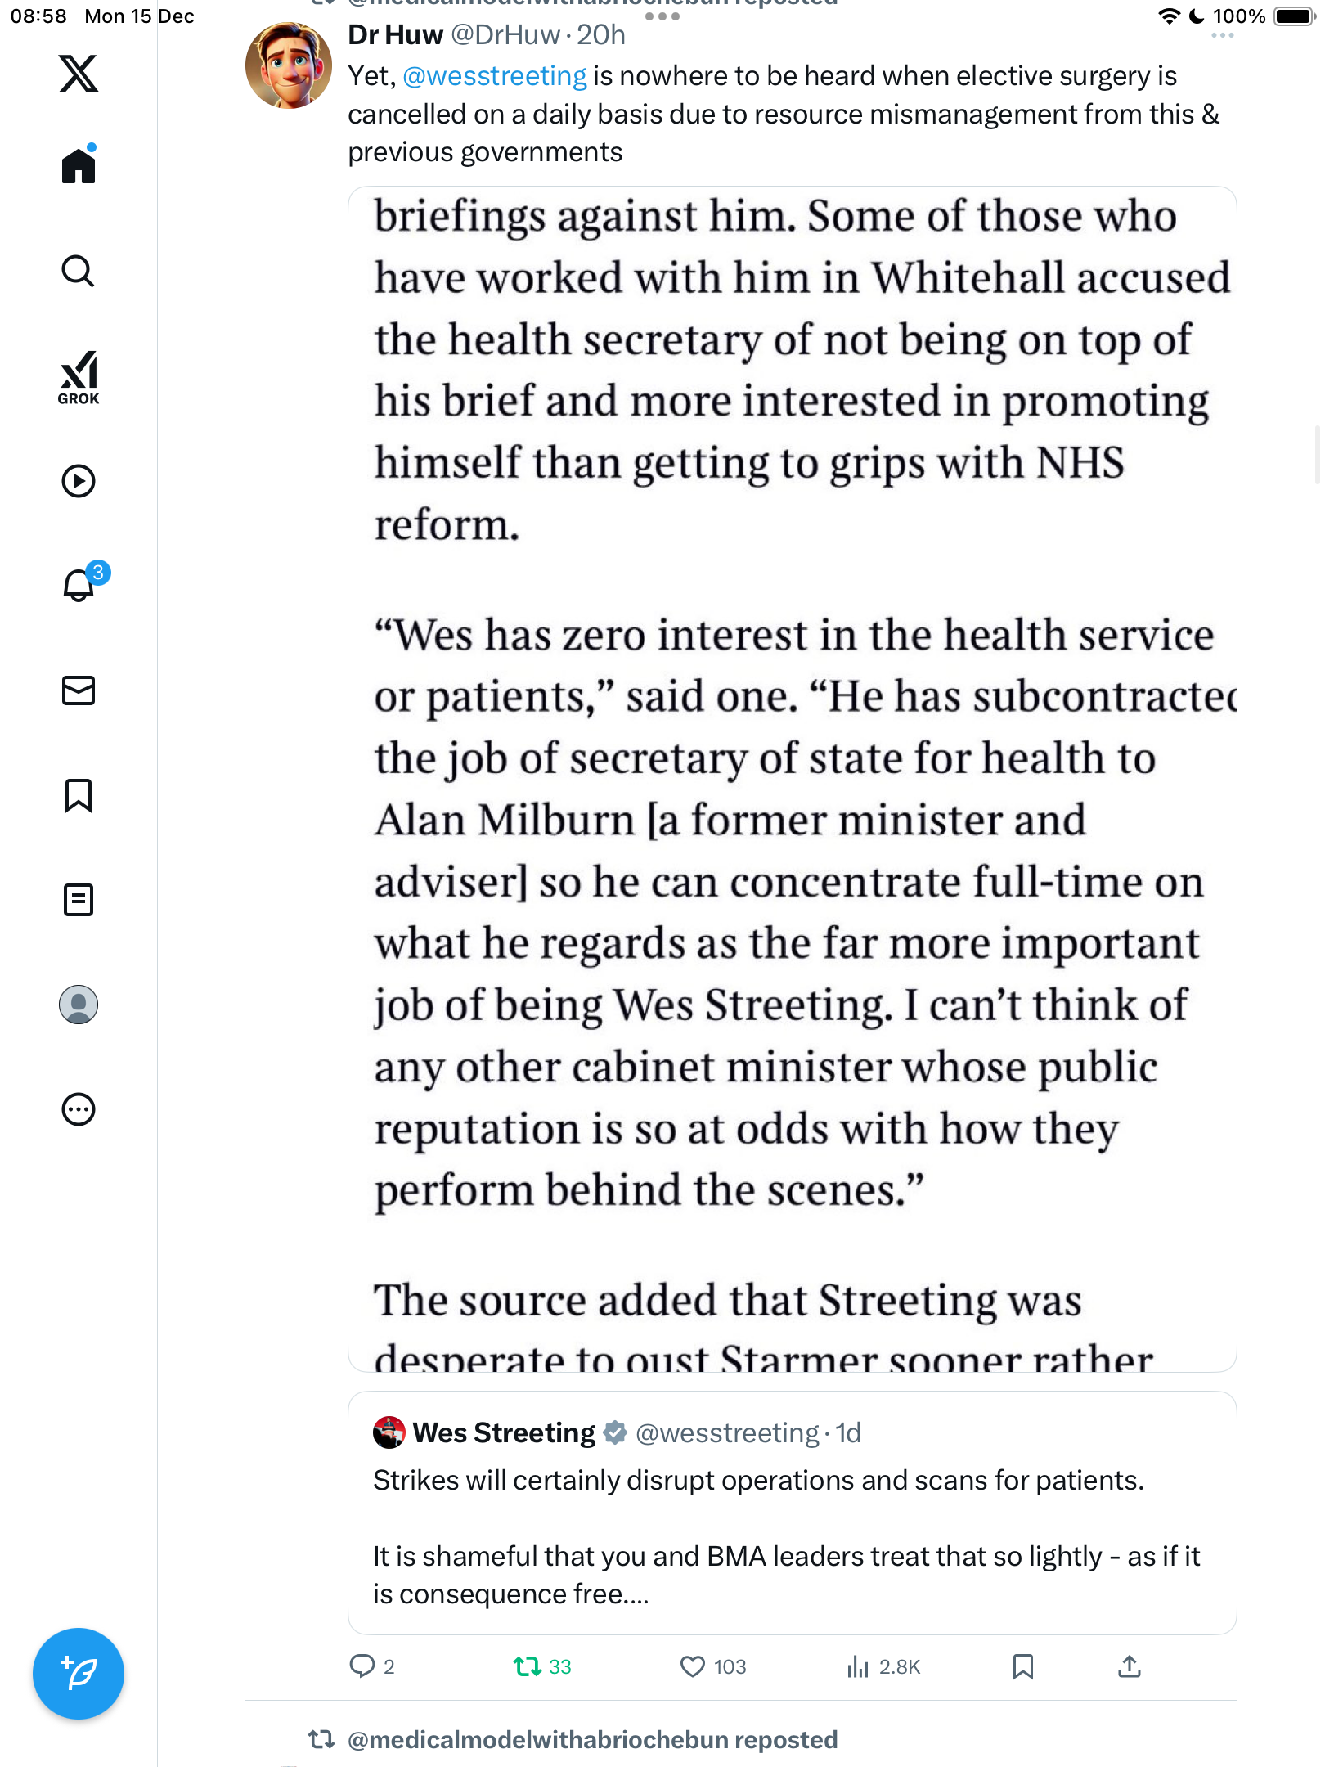Screen dimensions: 1325x1767
Task: Open your profile avatar page
Action: coord(79,1005)
